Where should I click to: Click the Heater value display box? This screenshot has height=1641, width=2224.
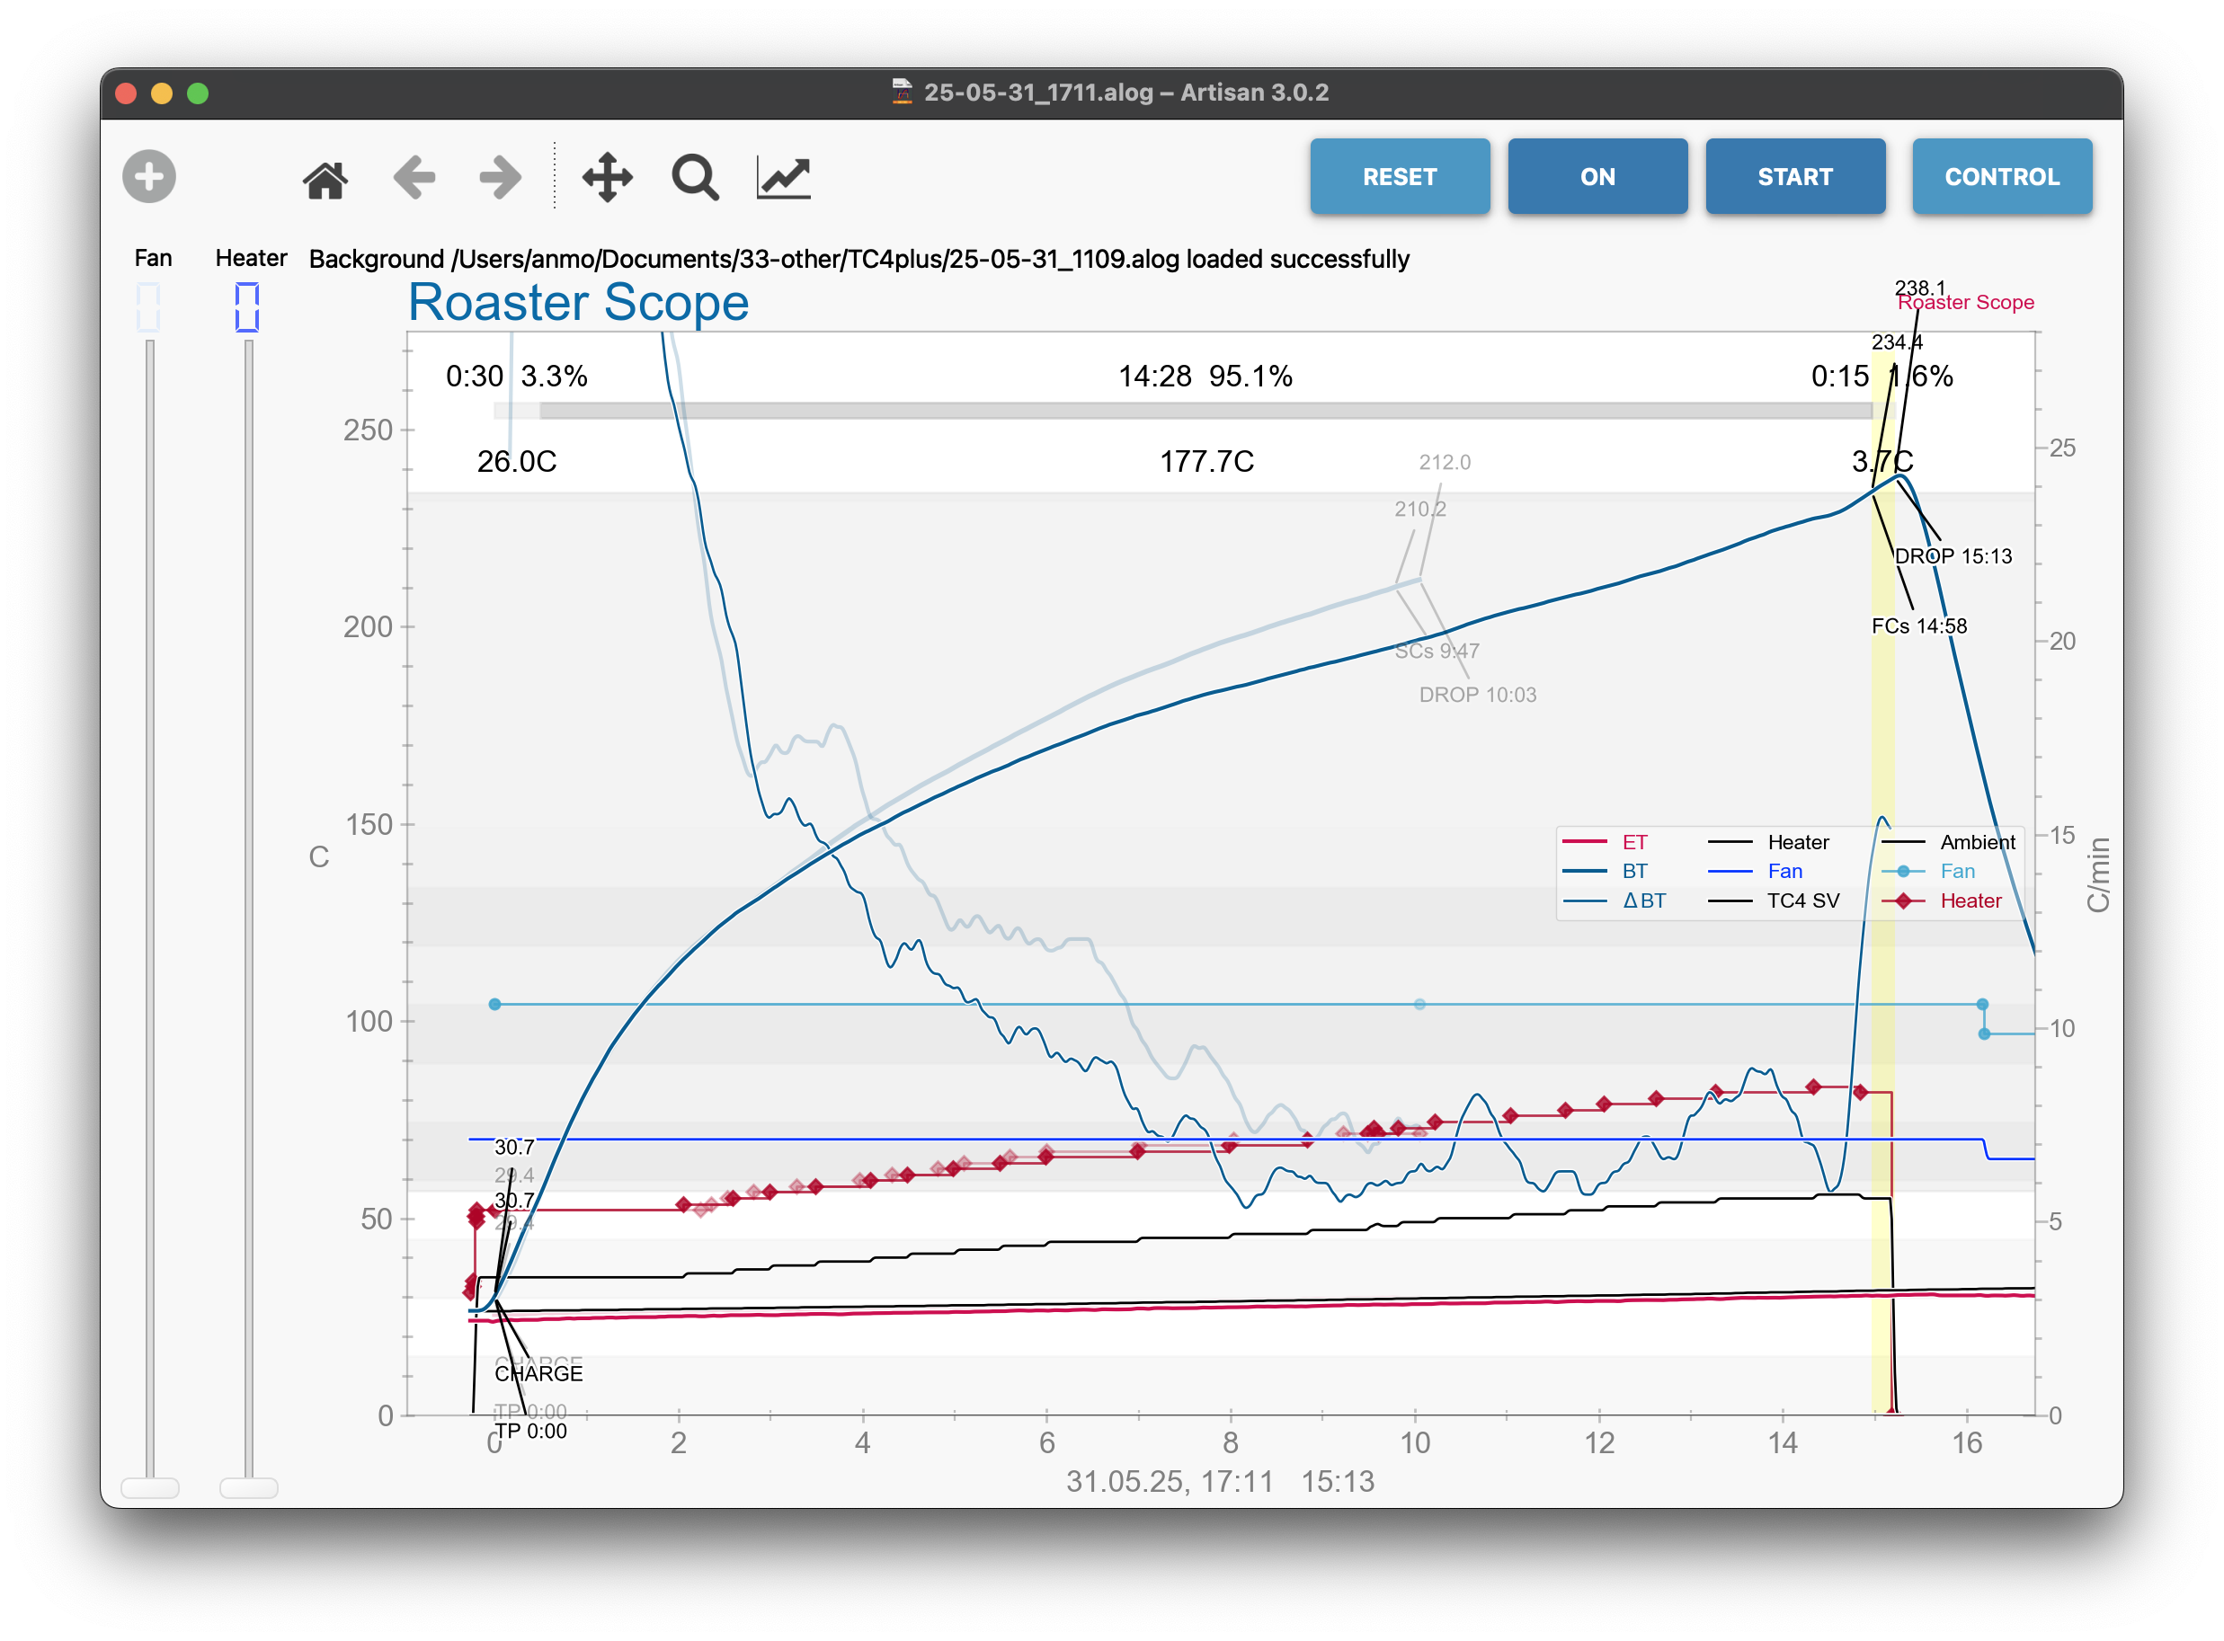247,307
